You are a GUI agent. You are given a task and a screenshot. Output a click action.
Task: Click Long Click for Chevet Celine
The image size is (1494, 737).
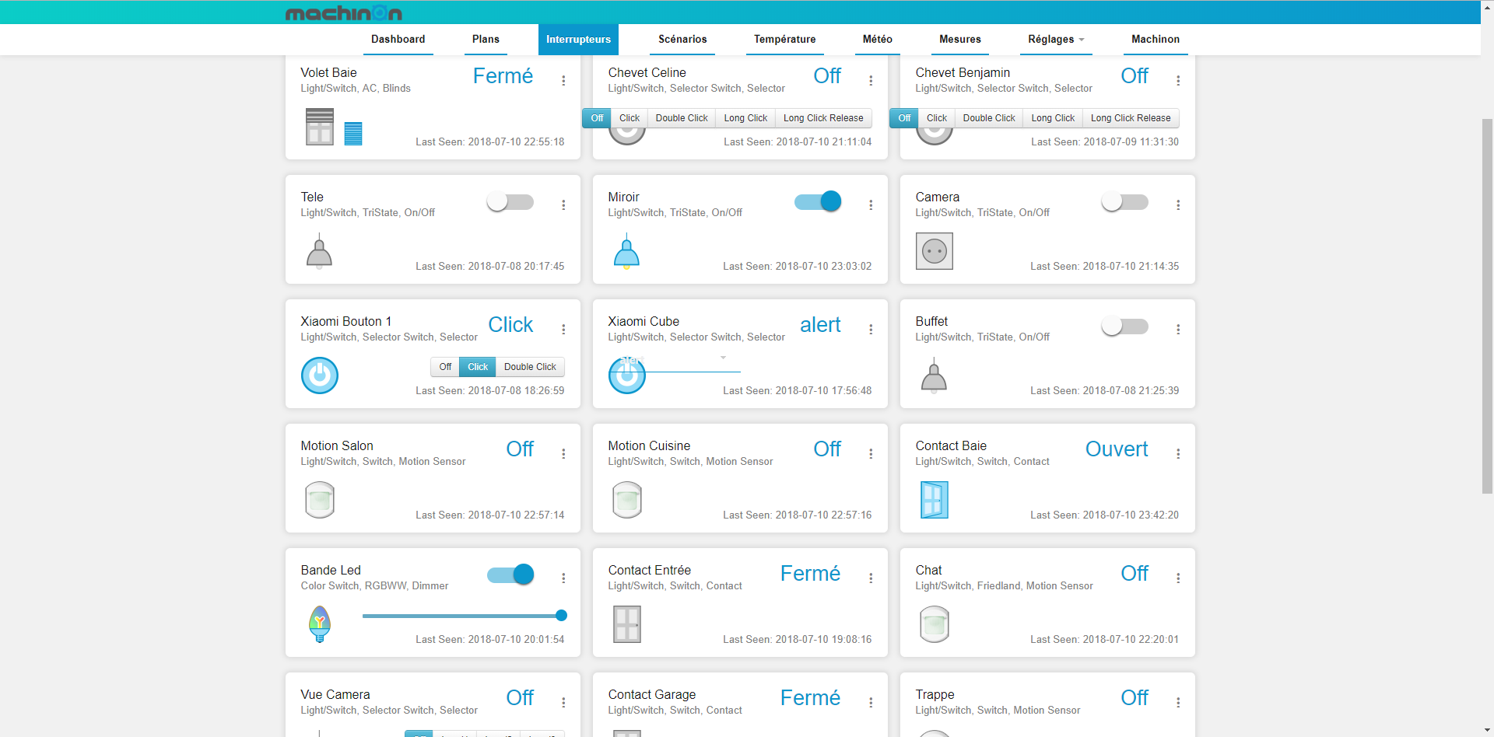click(745, 118)
